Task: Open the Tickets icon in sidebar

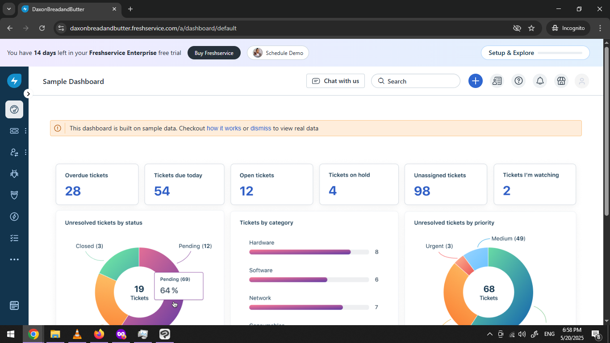Action: point(14,131)
